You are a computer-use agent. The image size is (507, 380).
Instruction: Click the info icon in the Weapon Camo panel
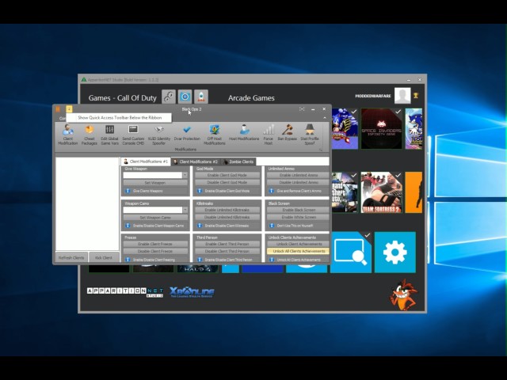[128, 226]
